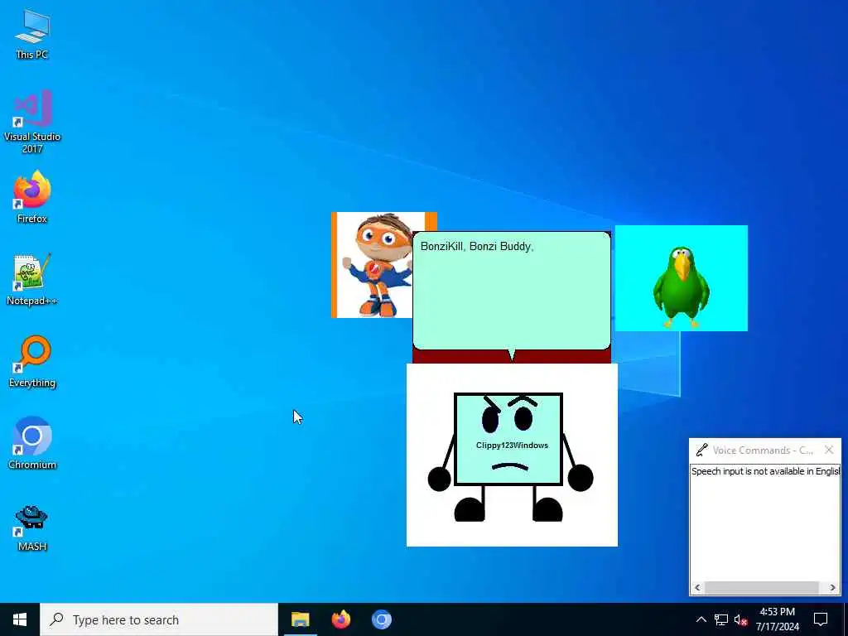Click the 'Speech input is not available' text
848x636 pixels.
point(765,471)
